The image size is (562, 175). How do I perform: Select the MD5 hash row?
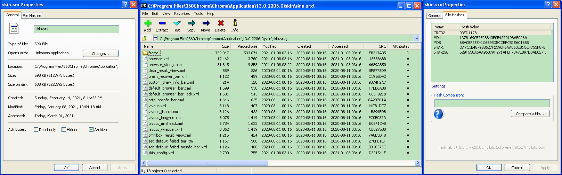click(x=491, y=43)
